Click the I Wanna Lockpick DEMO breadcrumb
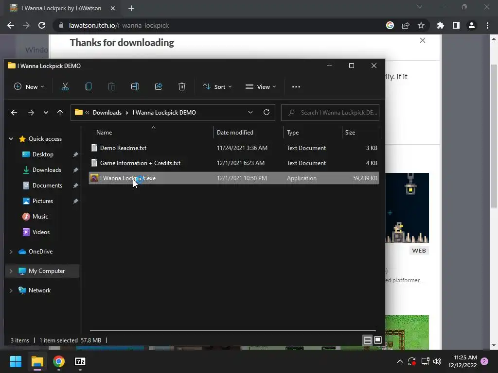Viewport: 498px width, 373px height. [x=164, y=113]
